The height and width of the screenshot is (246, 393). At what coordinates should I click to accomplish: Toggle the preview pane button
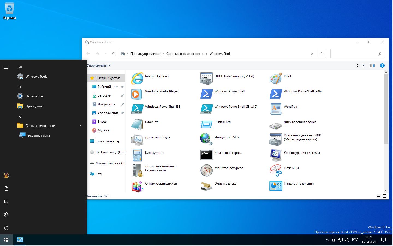tap(373, 65)
